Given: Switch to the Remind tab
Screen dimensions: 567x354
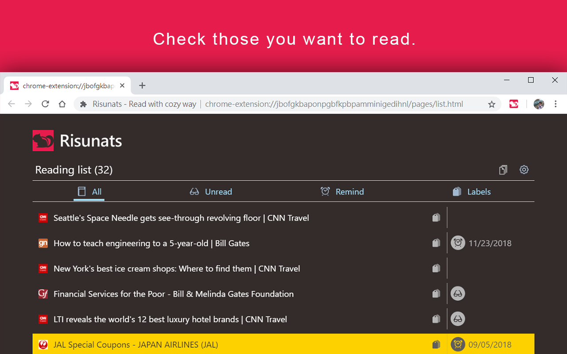Looking at the screenshot, I should [x=342, y=192].
